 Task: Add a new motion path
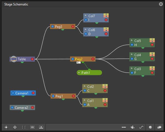141,127
